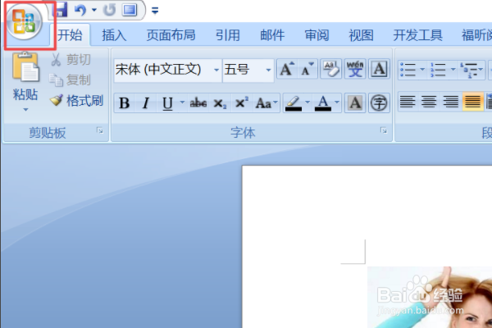This screenshot has width=492, height=328.
Task: Click the 粘贴 paste icon
Action: 25,67
